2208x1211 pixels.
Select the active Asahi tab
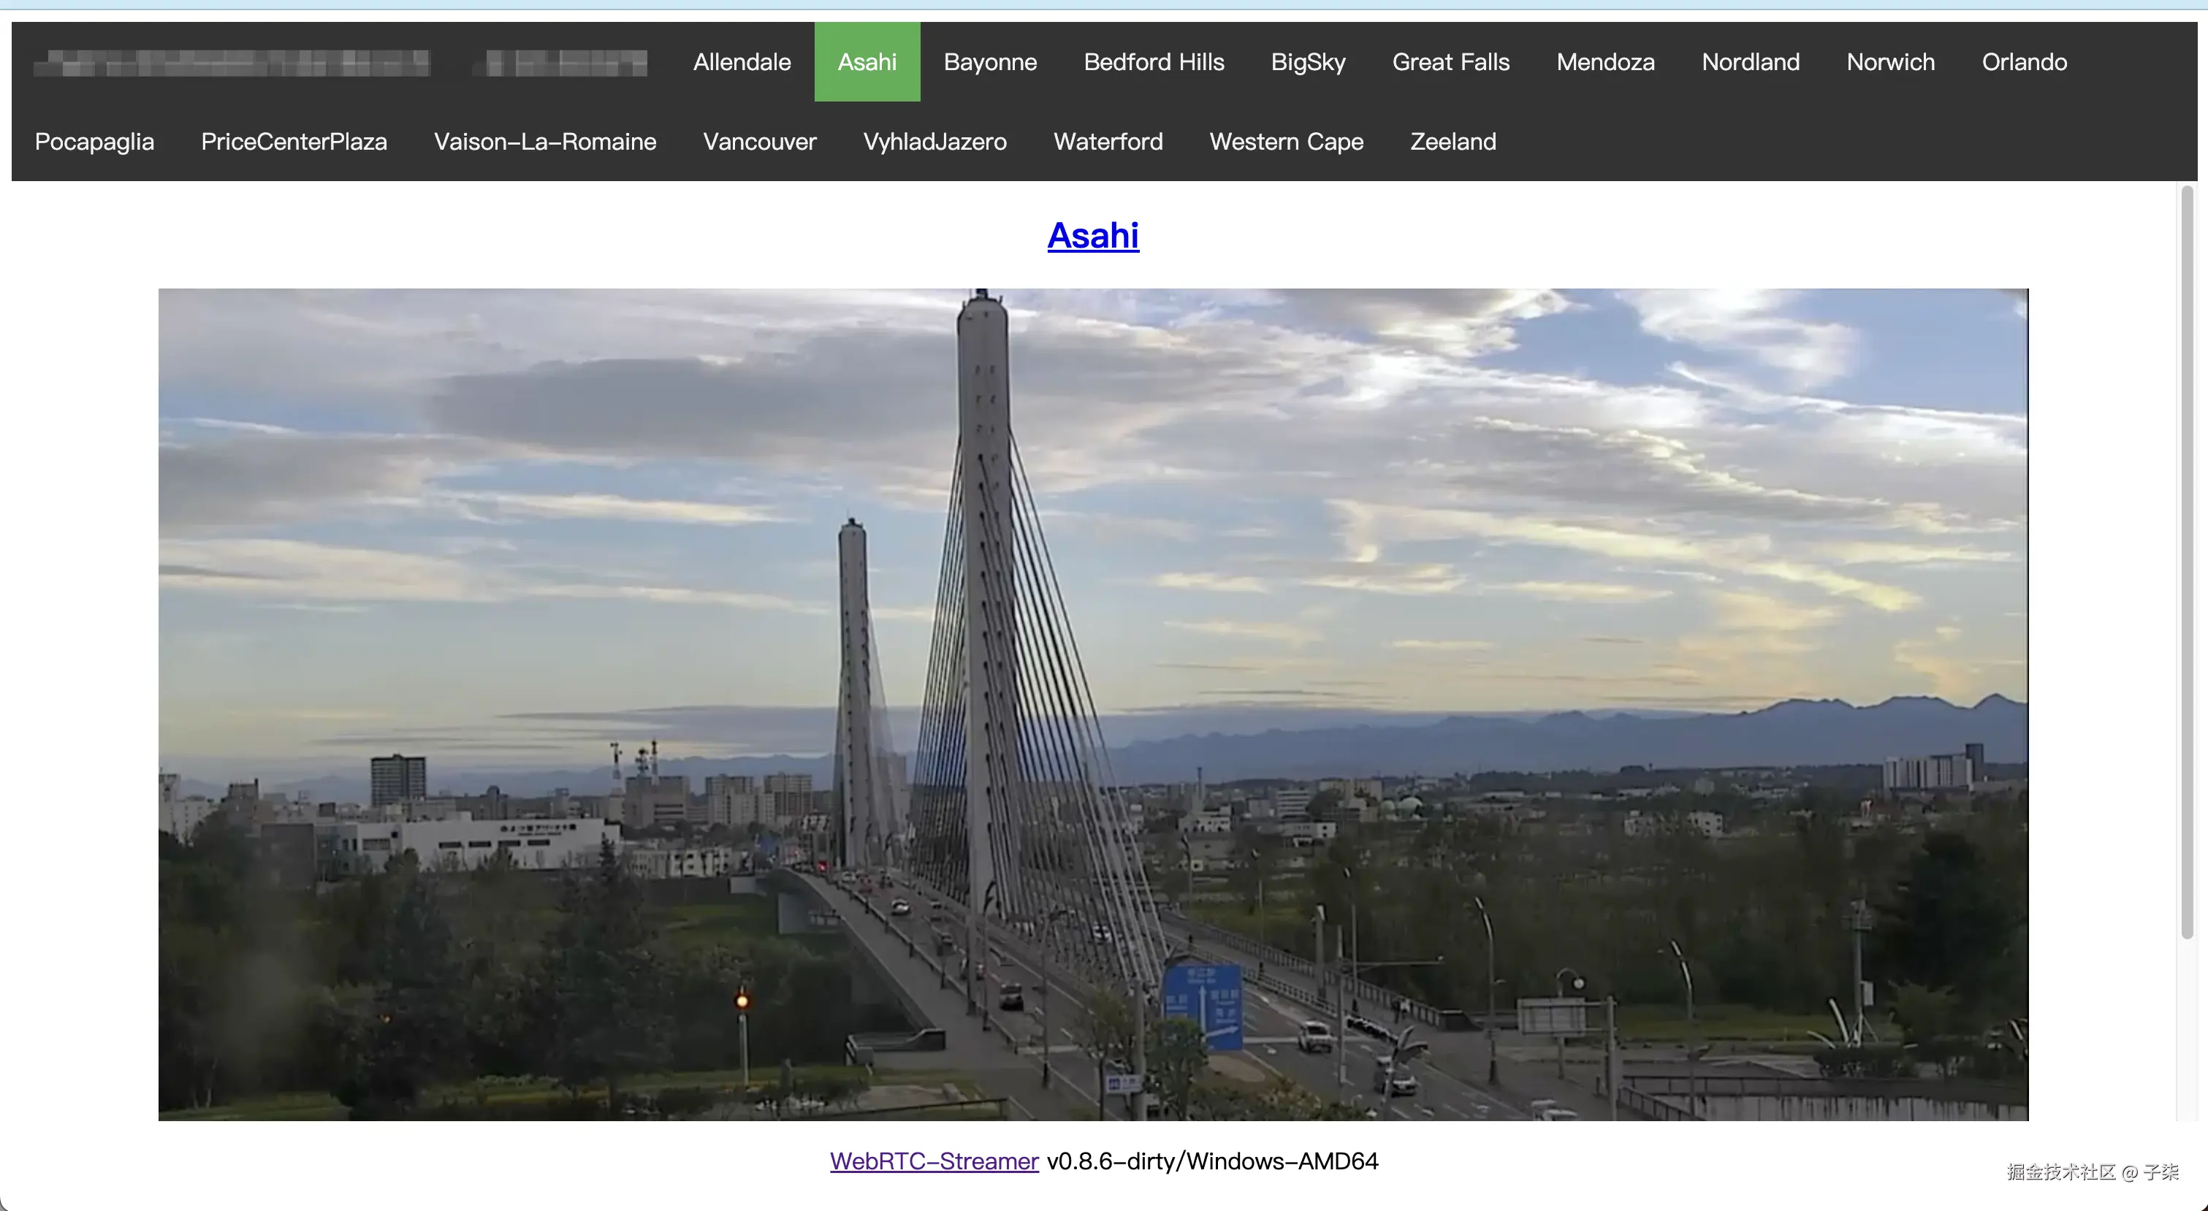[x=867, y=61]
